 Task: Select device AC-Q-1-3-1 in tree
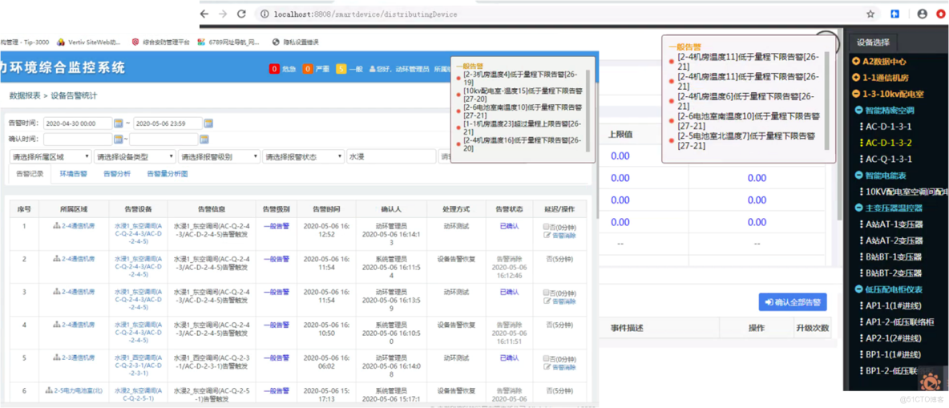[x=888, y=160]
